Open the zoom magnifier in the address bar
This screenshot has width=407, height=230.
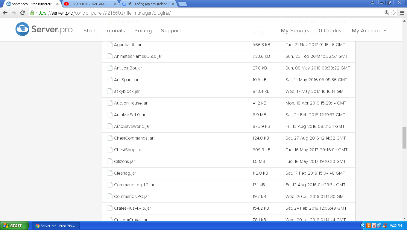[387, 13]
